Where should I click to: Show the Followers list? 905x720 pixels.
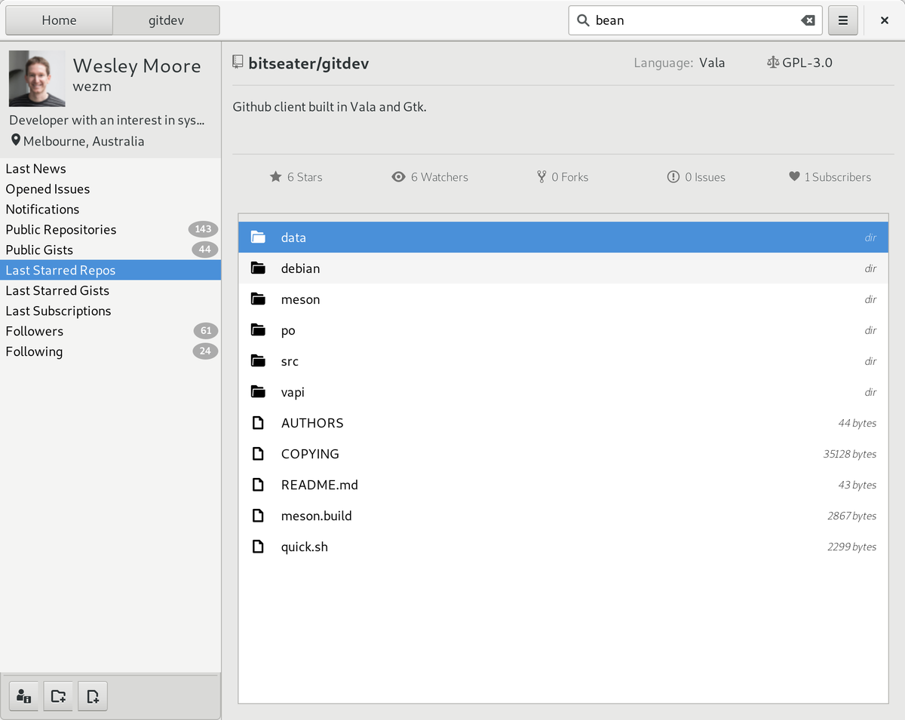110,331
